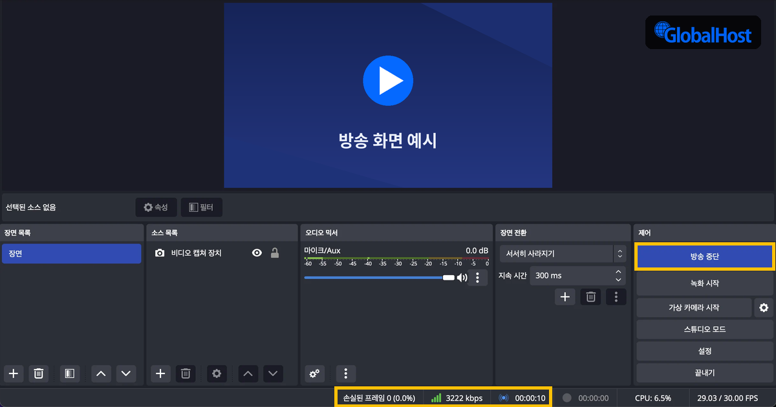Open audio mixer panel options menu
Viewport: 776px width, 407px height.
(x=346, y=373)
